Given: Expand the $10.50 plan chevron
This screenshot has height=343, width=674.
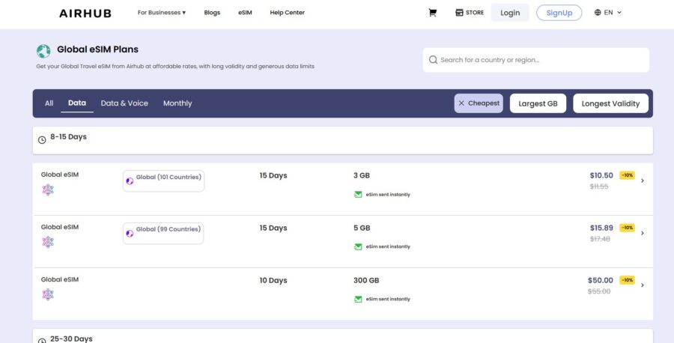Looking at the screenshot, I should point(643,180).
